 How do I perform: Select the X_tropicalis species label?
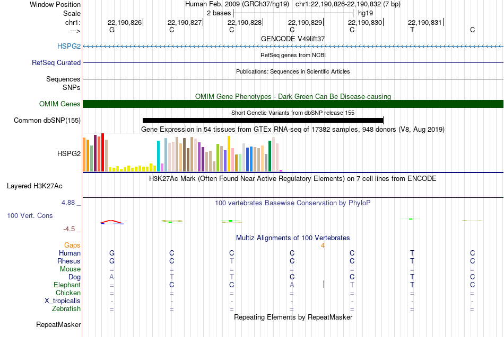(63, 301)
